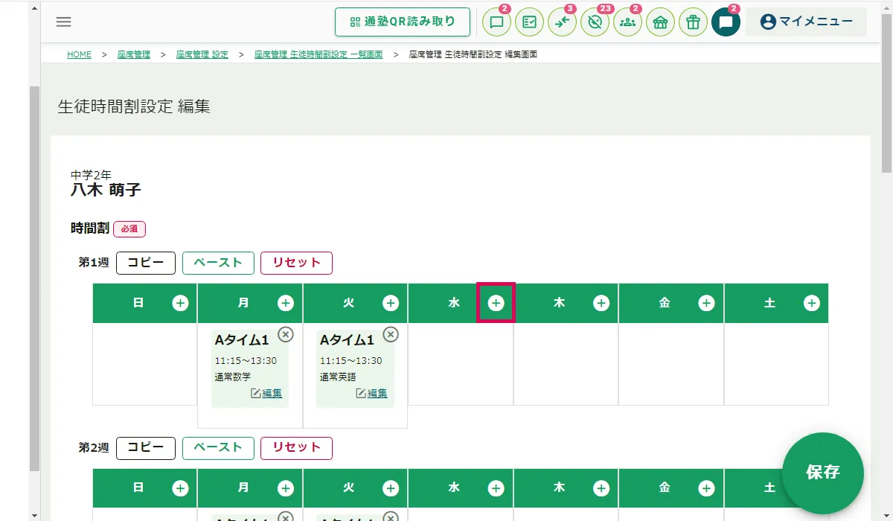Click the left panel scrollbar thumb
This screenshot has width=893, height=521.
(34, 278)
